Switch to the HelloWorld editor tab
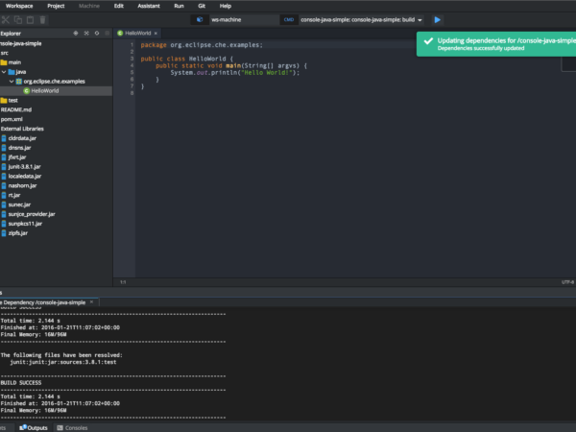The height and width of the screenshot is (432, 576). [137, 33]
